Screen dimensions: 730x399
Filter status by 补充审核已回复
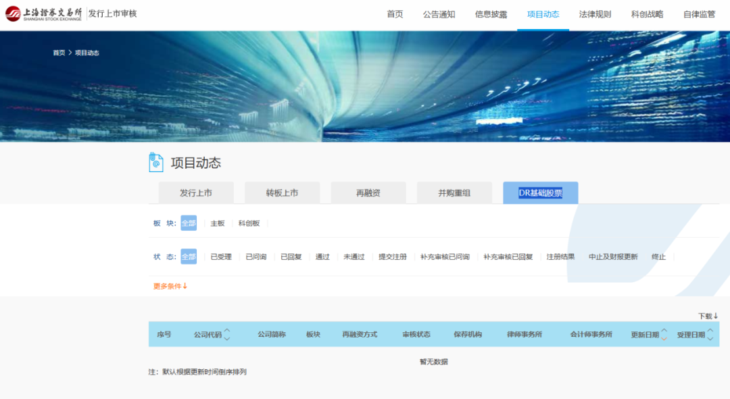(508, 257)
